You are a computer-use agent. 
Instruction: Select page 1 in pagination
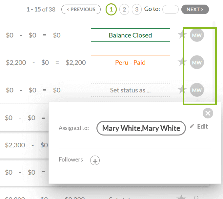pos(111,10)
